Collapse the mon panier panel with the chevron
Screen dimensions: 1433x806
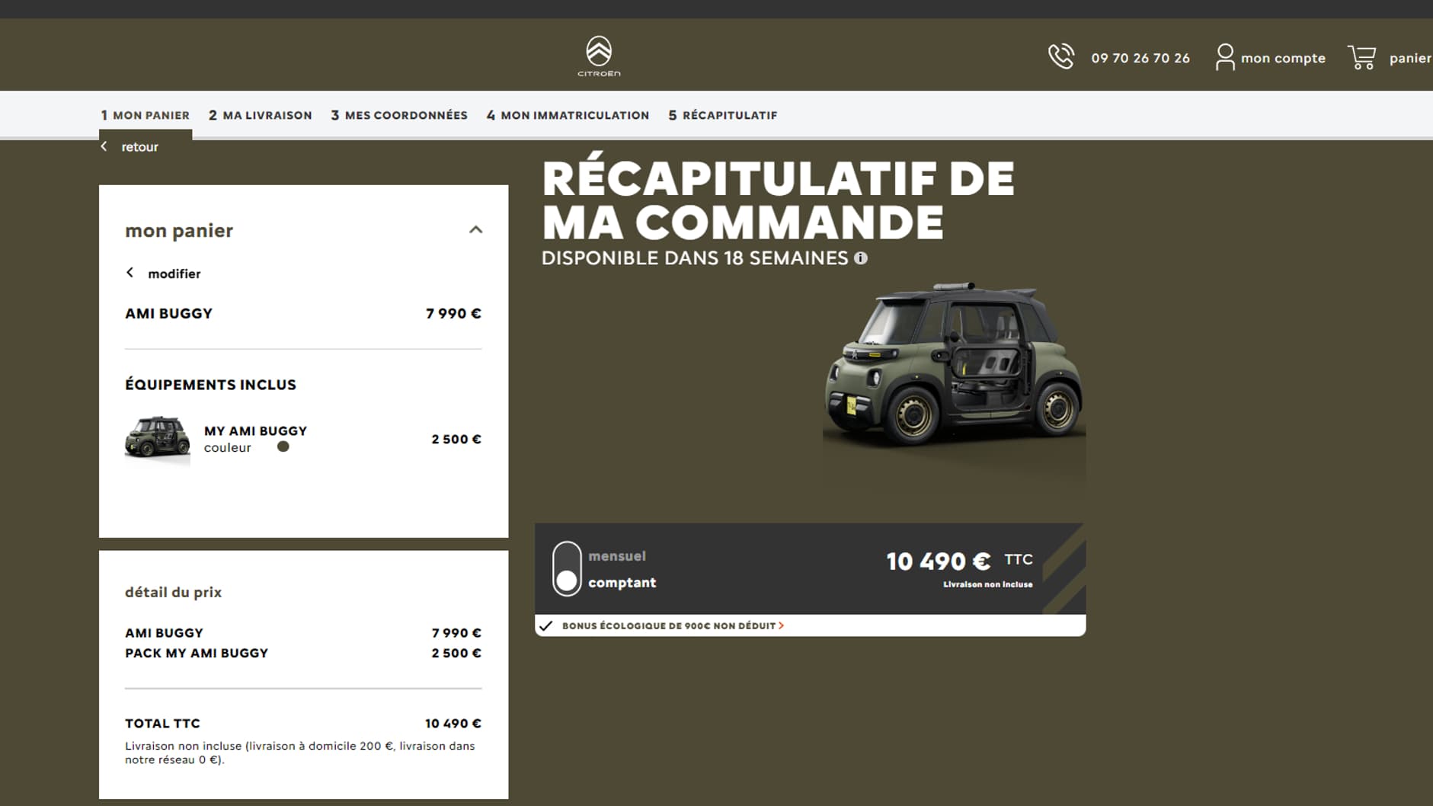point(475,229)
